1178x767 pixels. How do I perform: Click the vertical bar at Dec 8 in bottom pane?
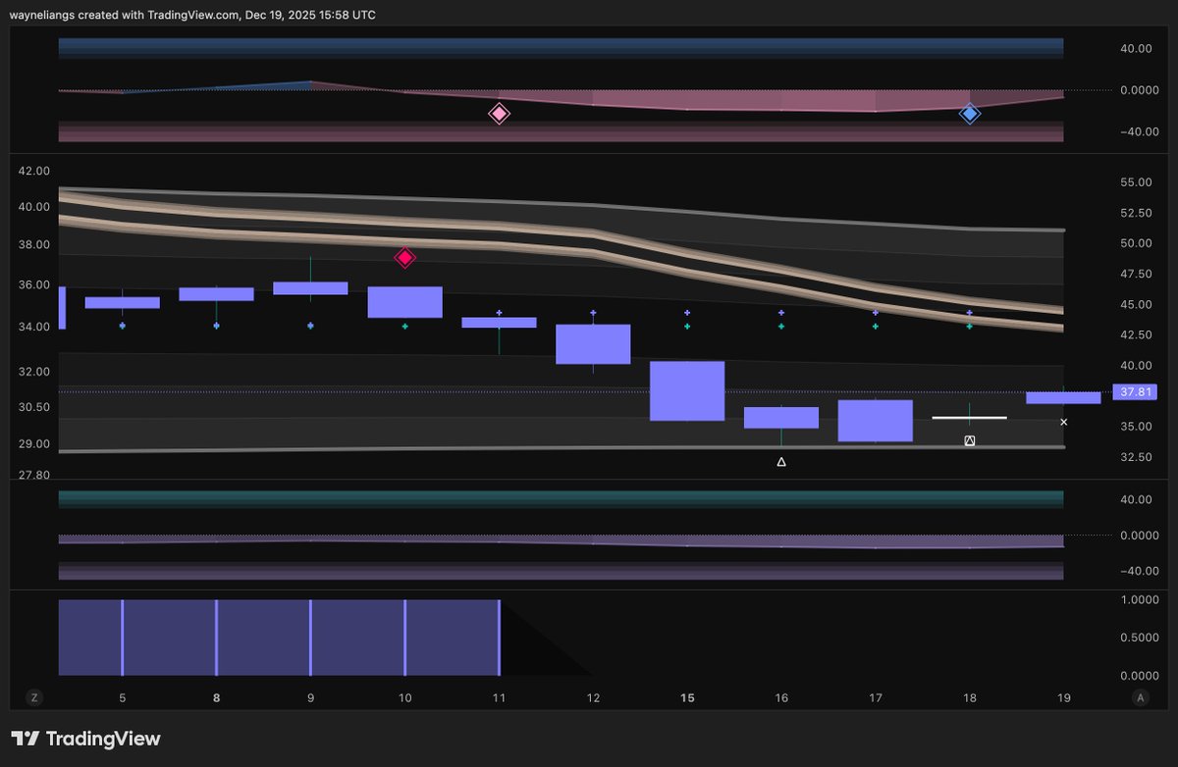(x=216, y=638)
